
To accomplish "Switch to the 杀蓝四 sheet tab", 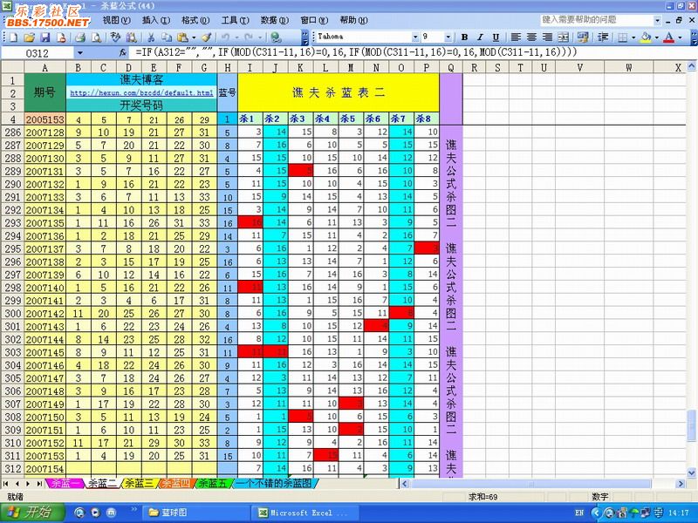I will click(175, 483).
